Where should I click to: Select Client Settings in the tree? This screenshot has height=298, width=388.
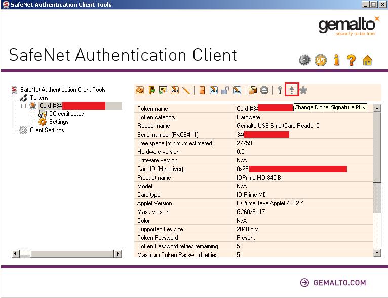[x=47, y=130]
